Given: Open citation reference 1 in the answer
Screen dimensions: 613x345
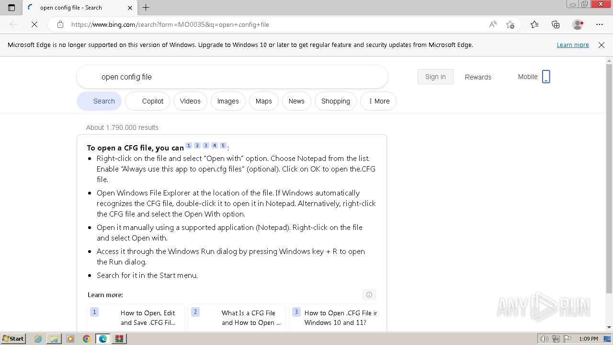Looking at the screenshot, I should (x=189, y=146).
